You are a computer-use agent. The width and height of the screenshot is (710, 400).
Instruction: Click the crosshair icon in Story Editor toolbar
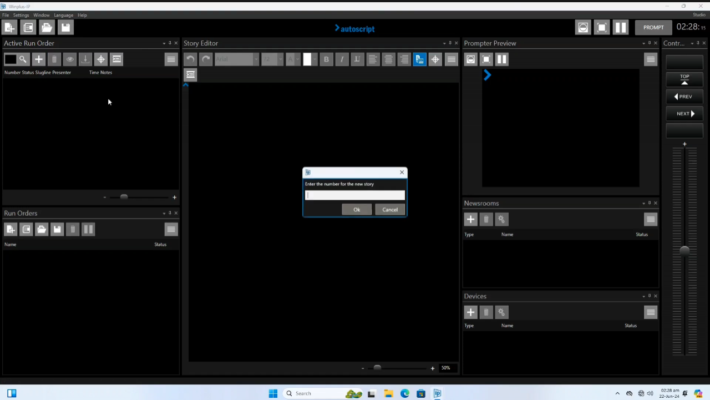tap(435, 59)
